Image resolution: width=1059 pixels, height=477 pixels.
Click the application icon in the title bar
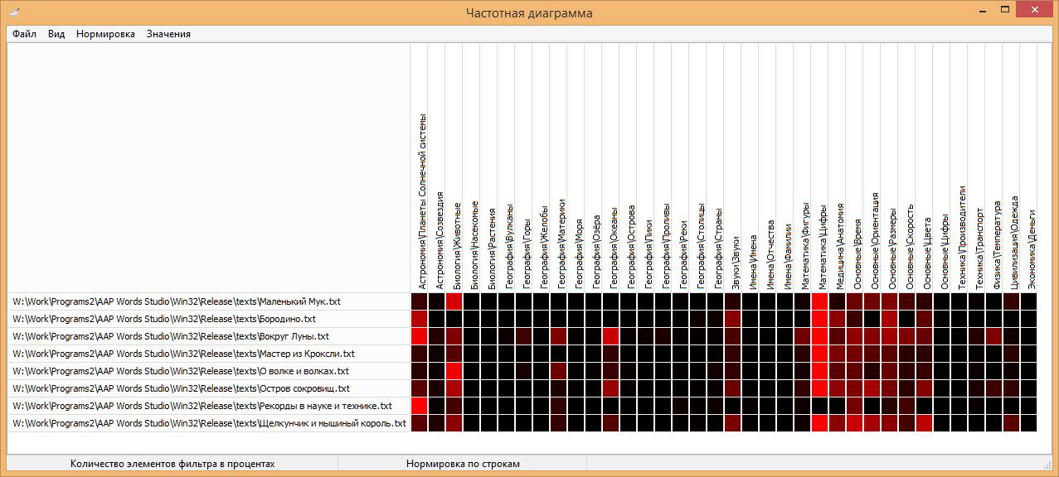[x=14, y=12]
